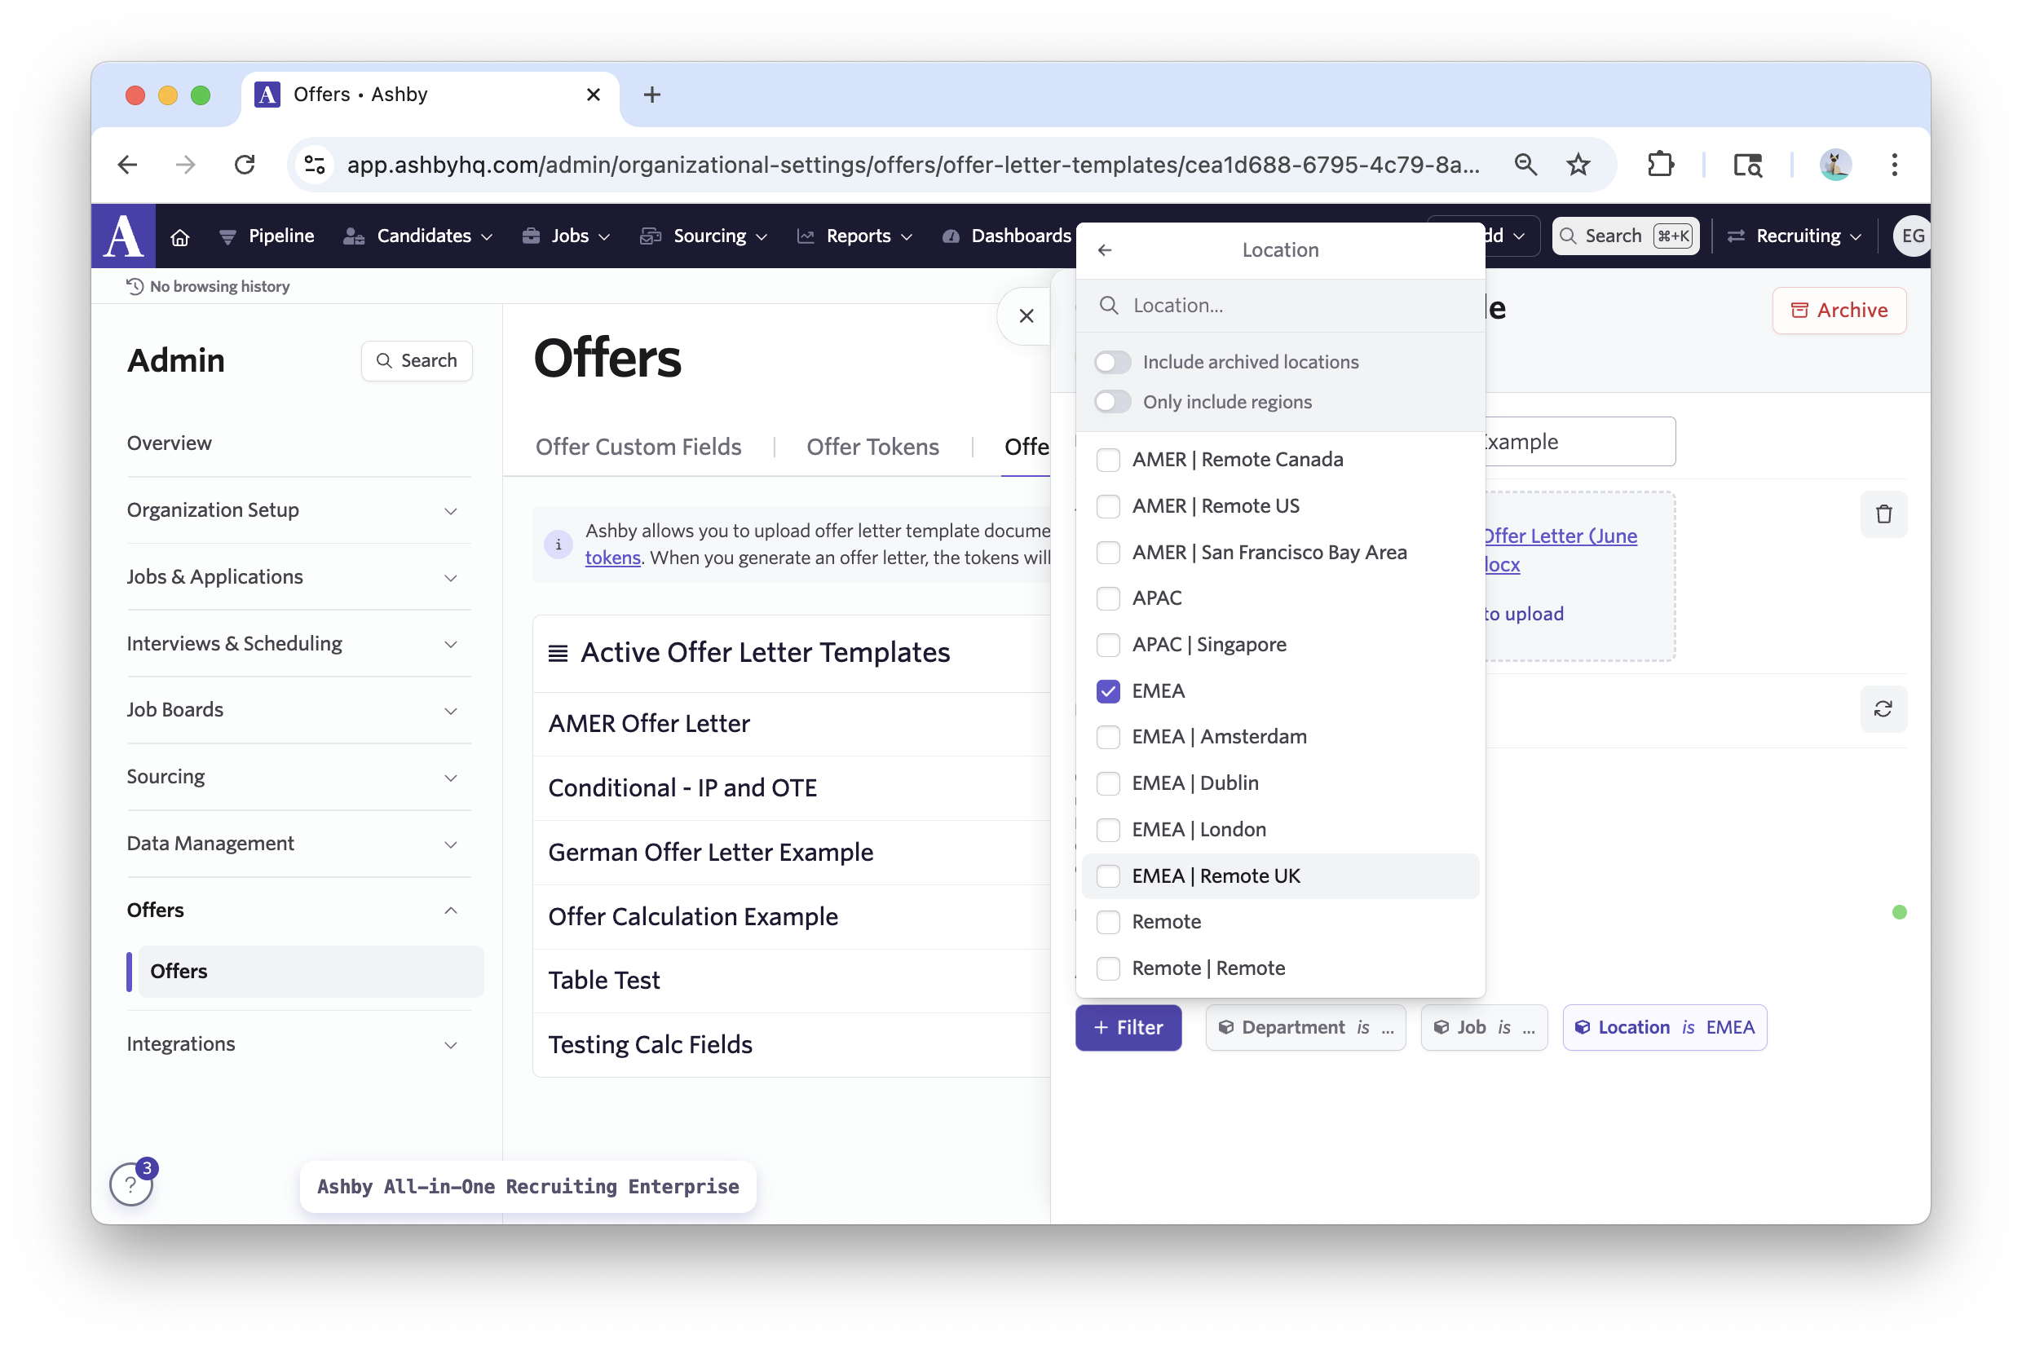Click the Ashby logo icon

pos(122,236)
